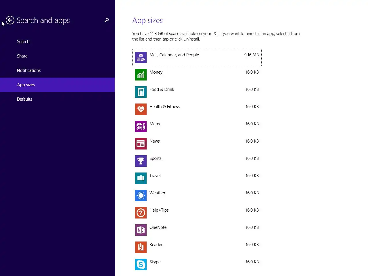Click the 16.0 KB size for Weather
Image resolution: width=368 pixels, height=276 pixels.
tap(252, 193)
